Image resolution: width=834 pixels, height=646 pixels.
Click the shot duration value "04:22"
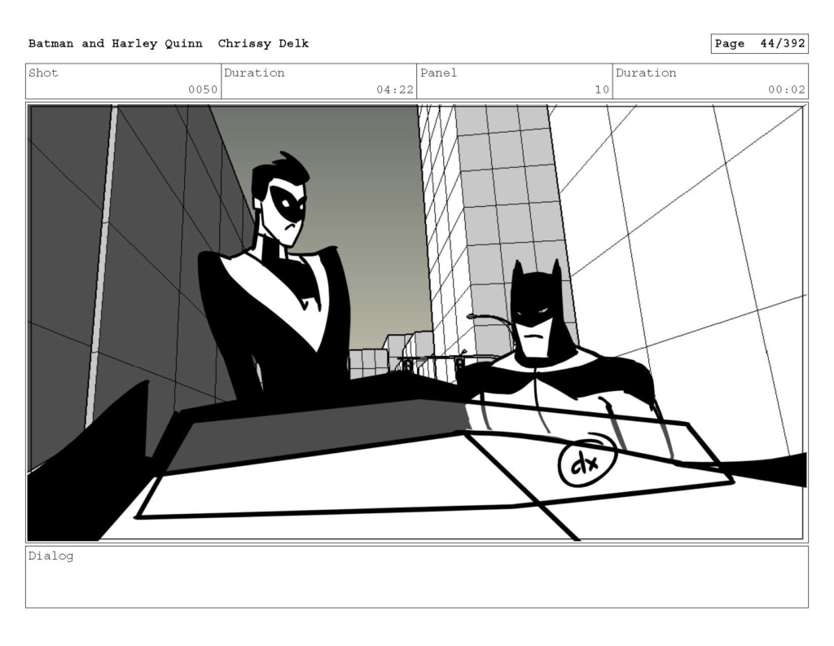pyautogui.click(x=395, y=90)
